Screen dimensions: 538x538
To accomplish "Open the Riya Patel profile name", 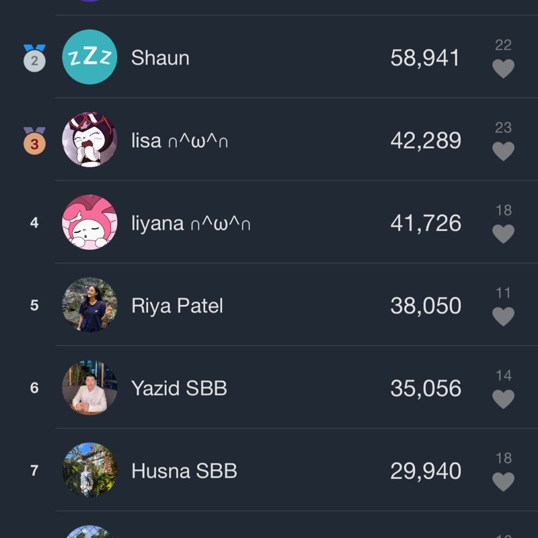I will tap(177, 306).
